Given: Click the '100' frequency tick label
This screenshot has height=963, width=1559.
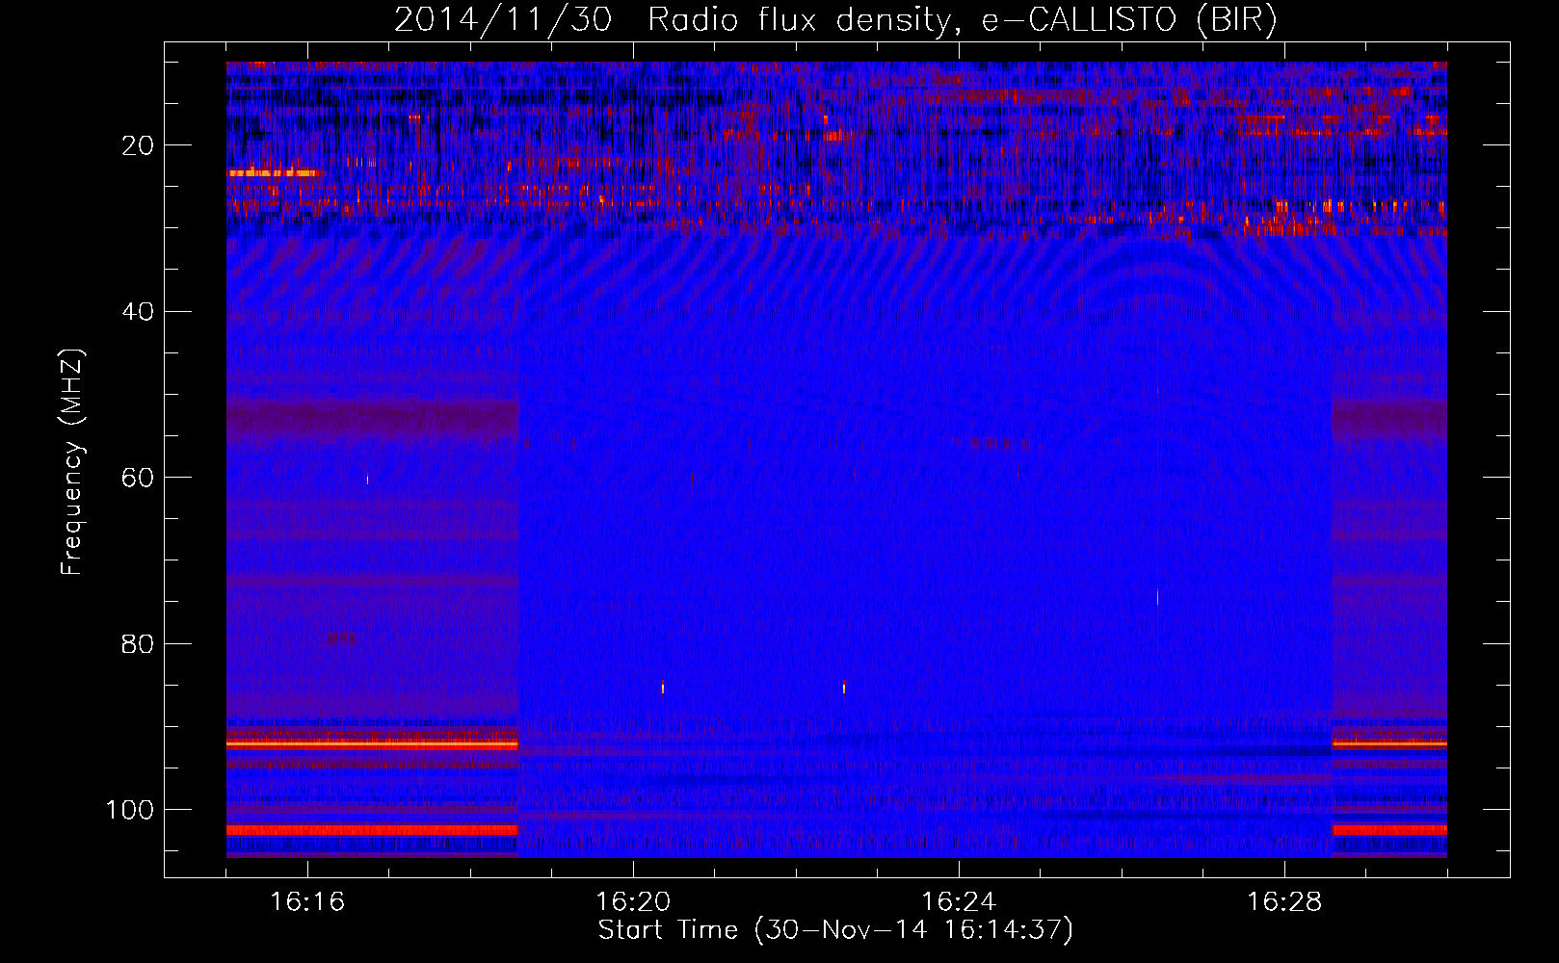Looking at the screenshot, I should (x=130, y=810).
